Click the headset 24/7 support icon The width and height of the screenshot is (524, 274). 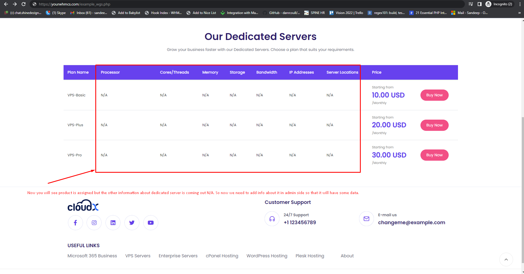[272, 219]
